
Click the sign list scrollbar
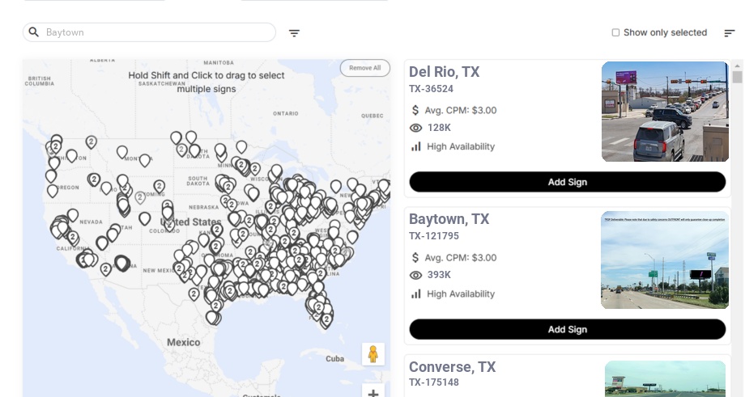click(x=737, y=77)
